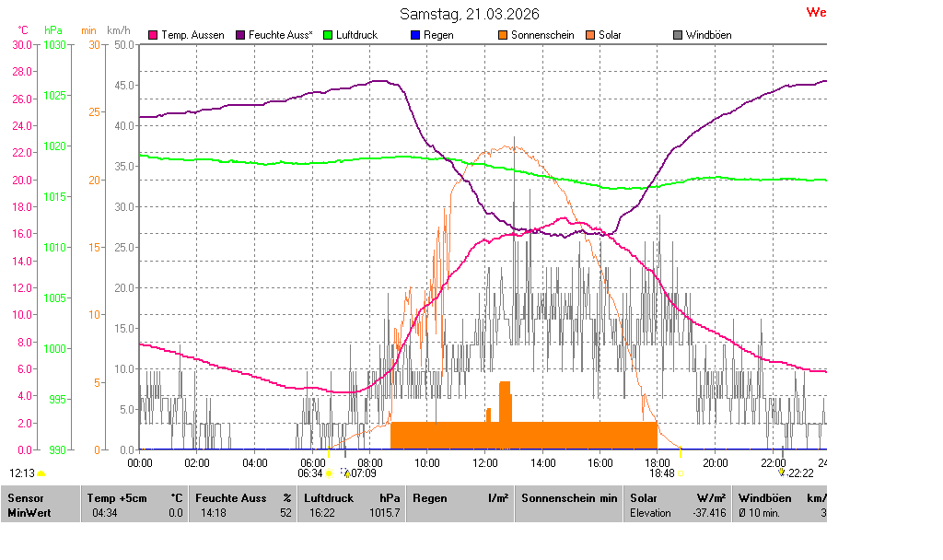Click the km/h axis unit label
Screen dimensions: 943x560
coord(119,30)
